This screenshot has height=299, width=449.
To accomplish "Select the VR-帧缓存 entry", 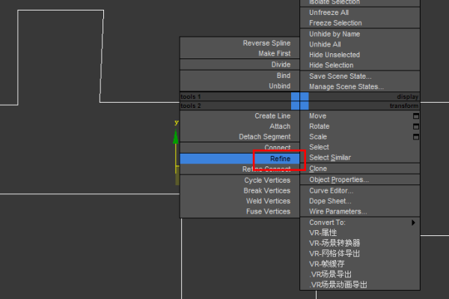I will (327, 264).
